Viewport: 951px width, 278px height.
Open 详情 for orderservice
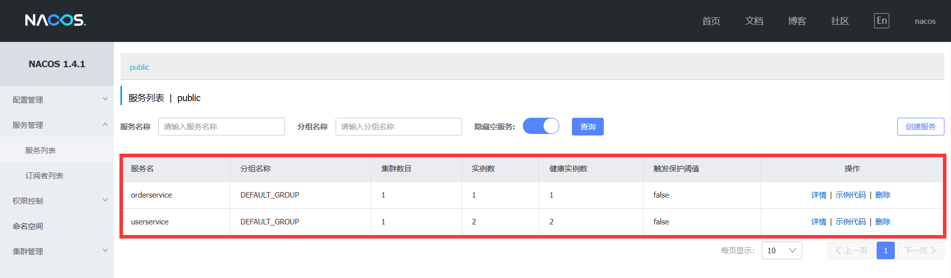(818, 195)
